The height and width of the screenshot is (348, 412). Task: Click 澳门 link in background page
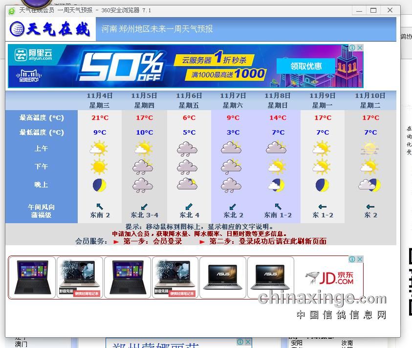tap(21, 344)
